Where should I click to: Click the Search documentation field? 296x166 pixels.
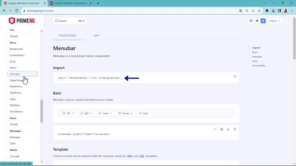[70, 21]
